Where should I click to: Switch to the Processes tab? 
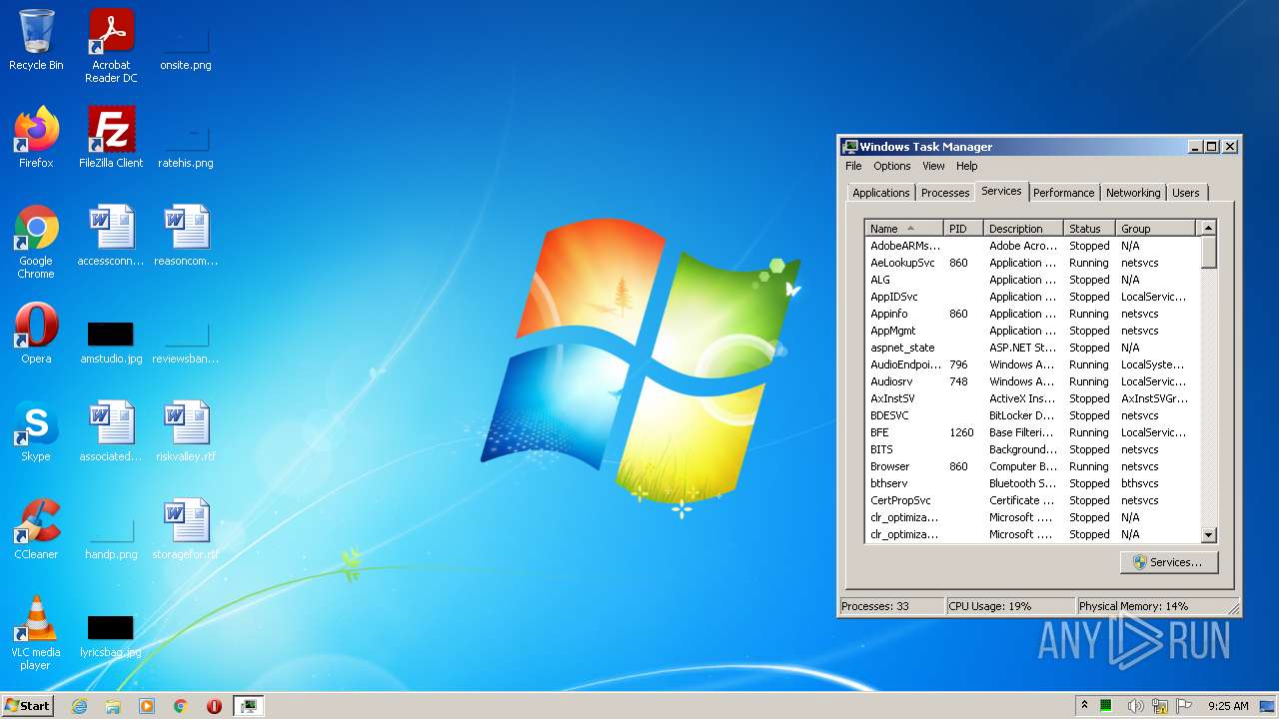(945, 193)
